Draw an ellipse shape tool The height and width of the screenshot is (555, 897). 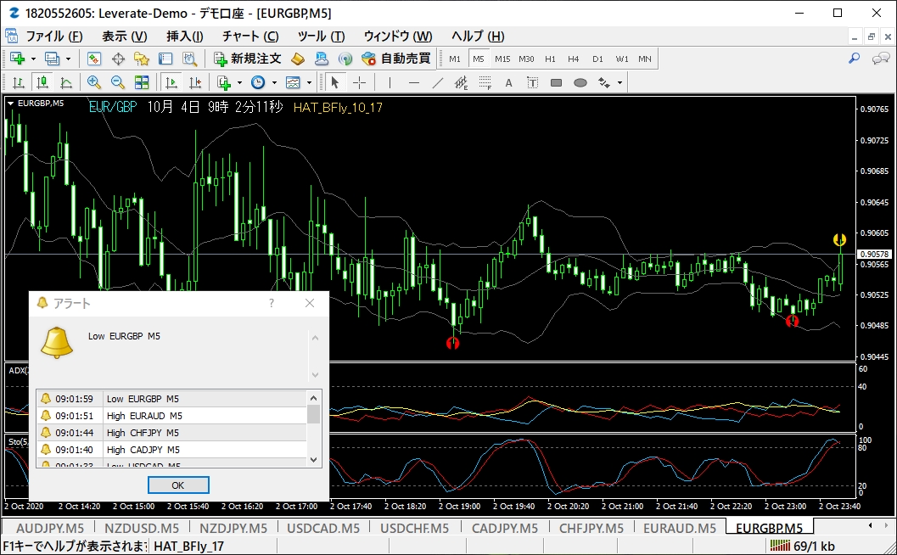tap(580, 83)
